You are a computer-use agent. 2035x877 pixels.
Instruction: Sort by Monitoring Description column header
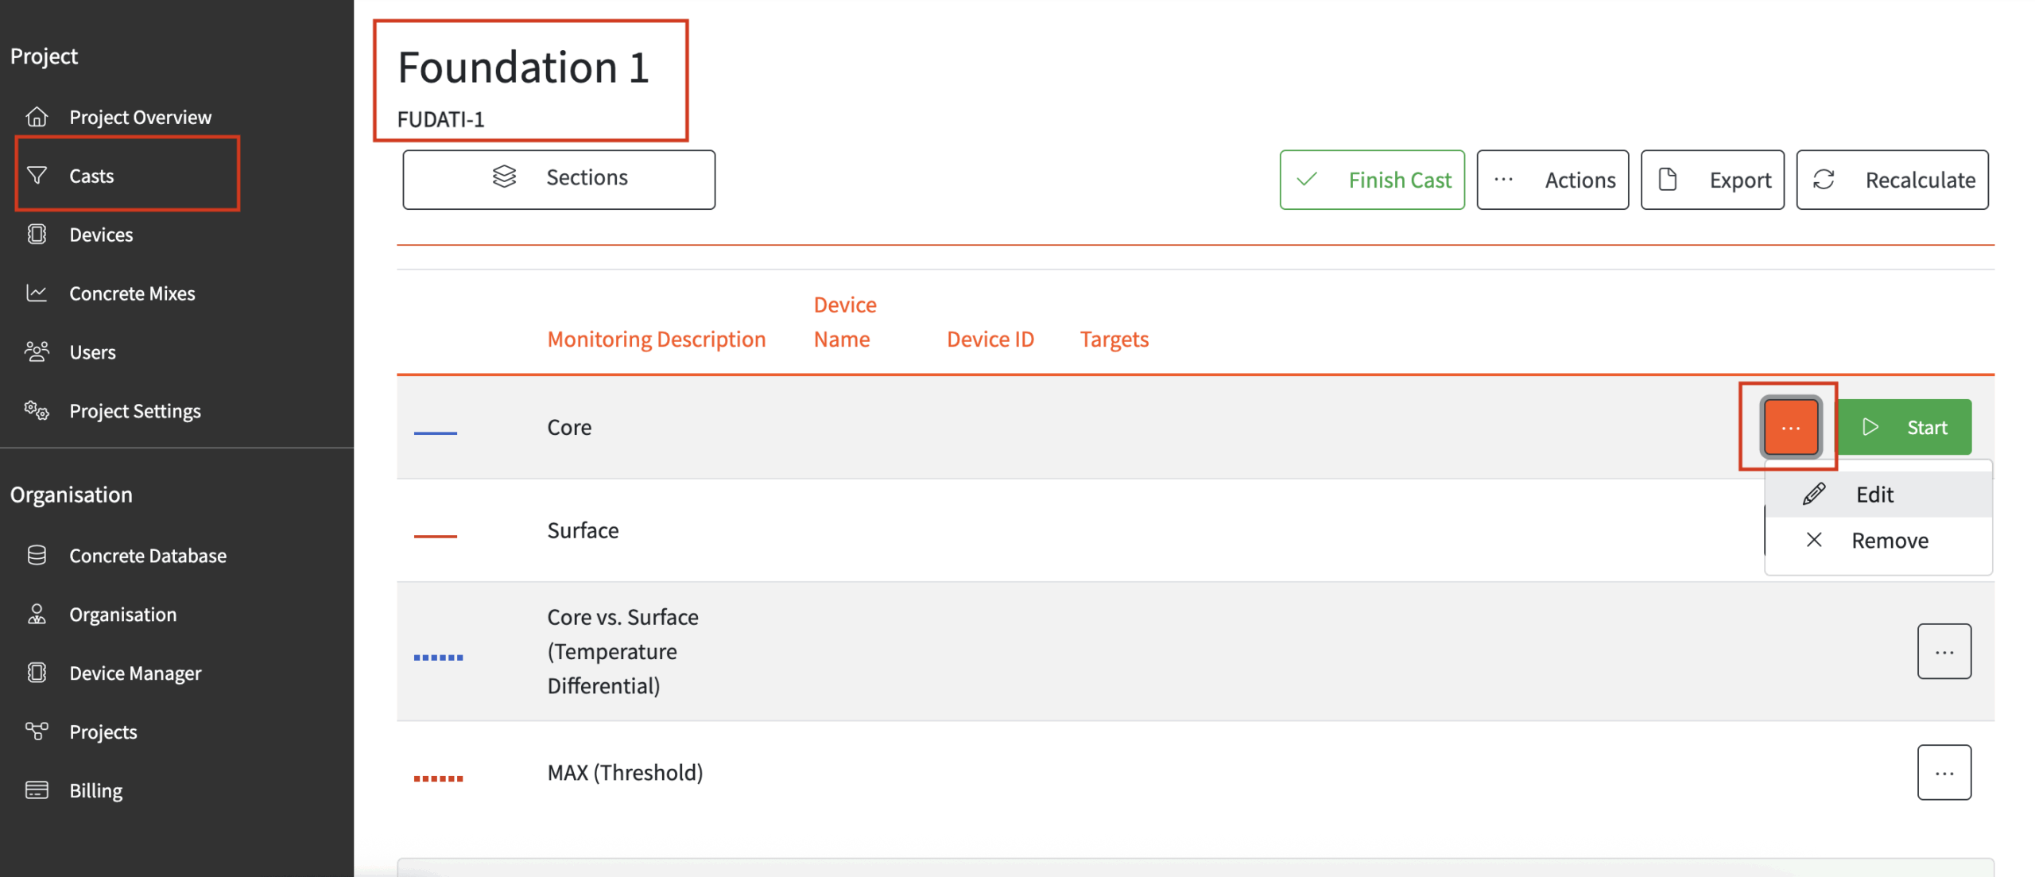[x=656, y=340]
